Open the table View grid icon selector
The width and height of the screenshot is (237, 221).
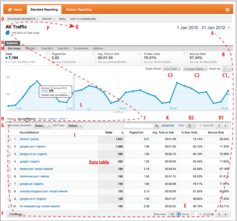[x=191, y=126]
